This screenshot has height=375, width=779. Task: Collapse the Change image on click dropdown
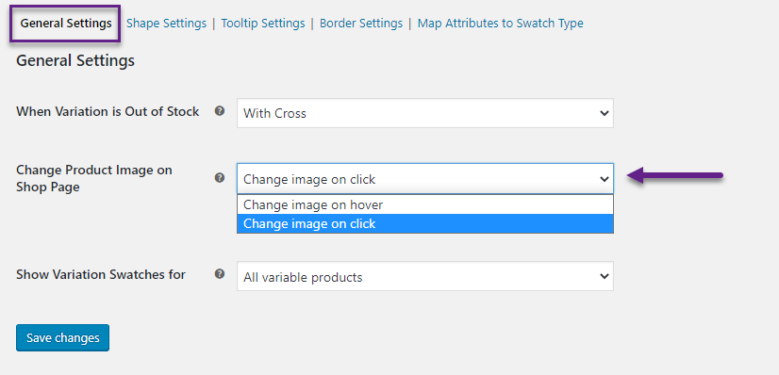click(425, 179)
